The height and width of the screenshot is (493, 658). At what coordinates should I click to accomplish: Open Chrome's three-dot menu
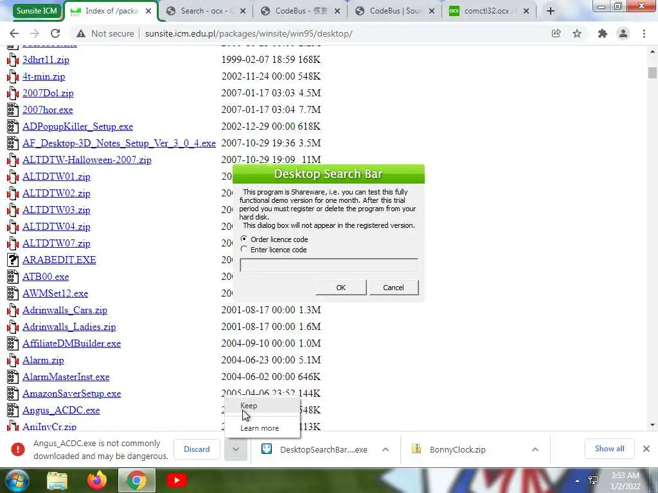644,33
